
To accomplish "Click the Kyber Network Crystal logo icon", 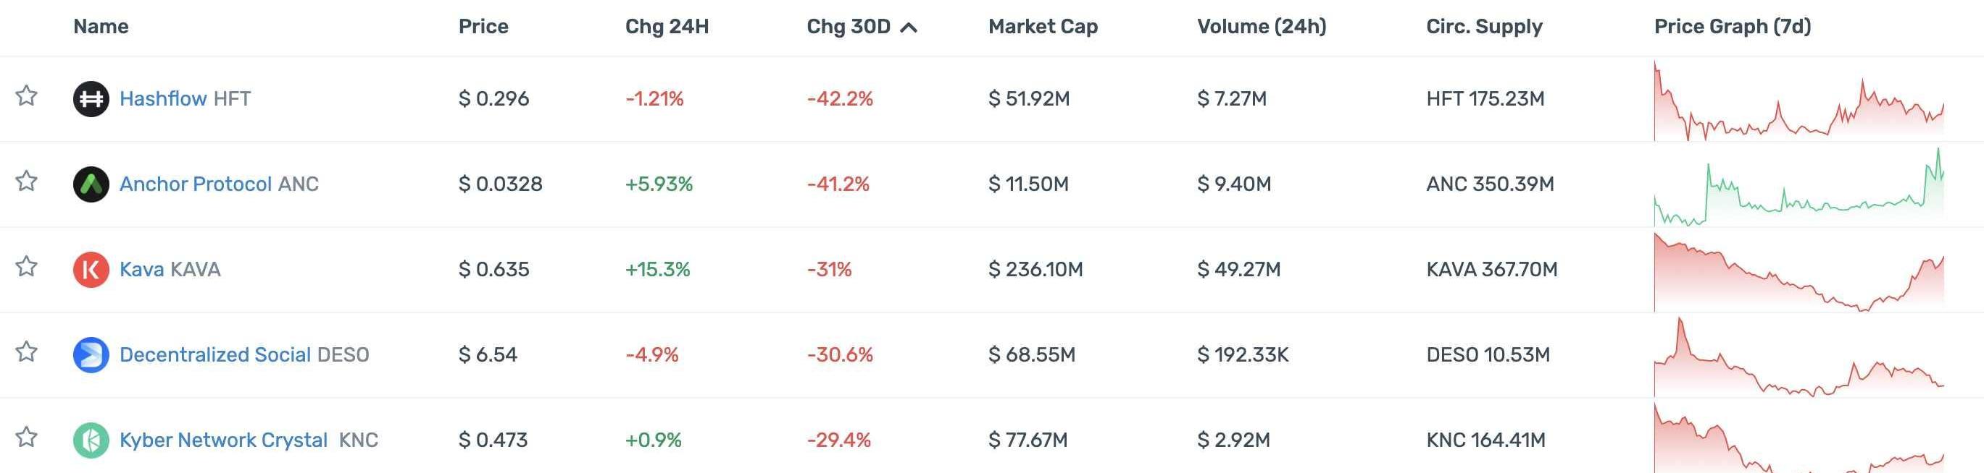I will tap(91, 440).
